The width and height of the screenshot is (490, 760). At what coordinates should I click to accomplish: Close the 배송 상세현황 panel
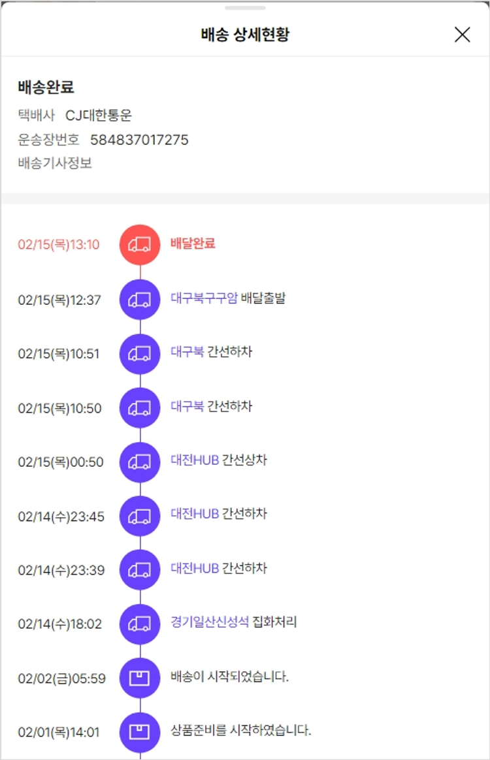pos(462,35)
